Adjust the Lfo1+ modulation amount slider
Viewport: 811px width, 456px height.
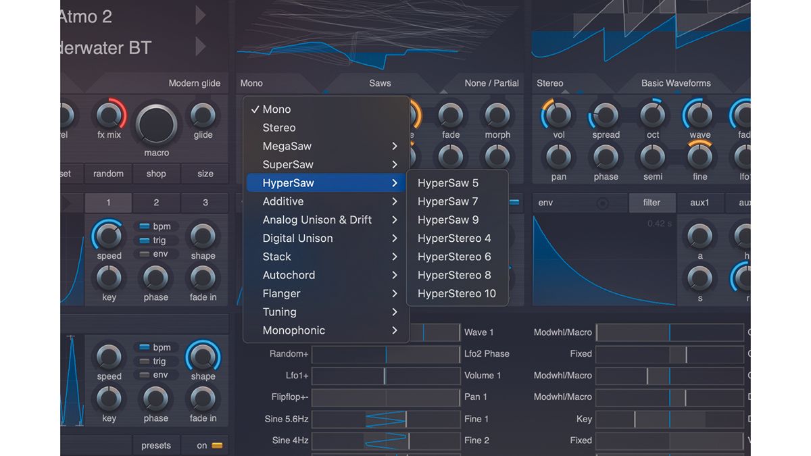(386, 376)
